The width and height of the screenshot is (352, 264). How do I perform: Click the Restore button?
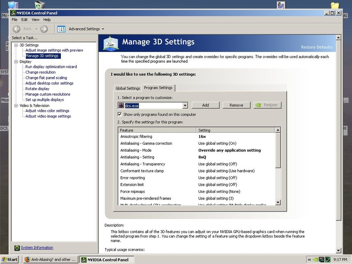tap(268, 105)
